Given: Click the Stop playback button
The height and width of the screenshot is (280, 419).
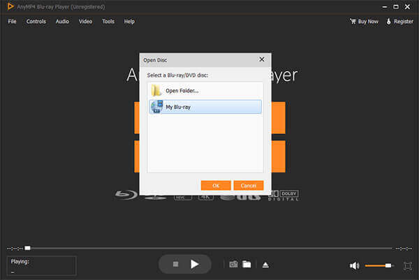Looking at the screenshot, I should (175, 264).
